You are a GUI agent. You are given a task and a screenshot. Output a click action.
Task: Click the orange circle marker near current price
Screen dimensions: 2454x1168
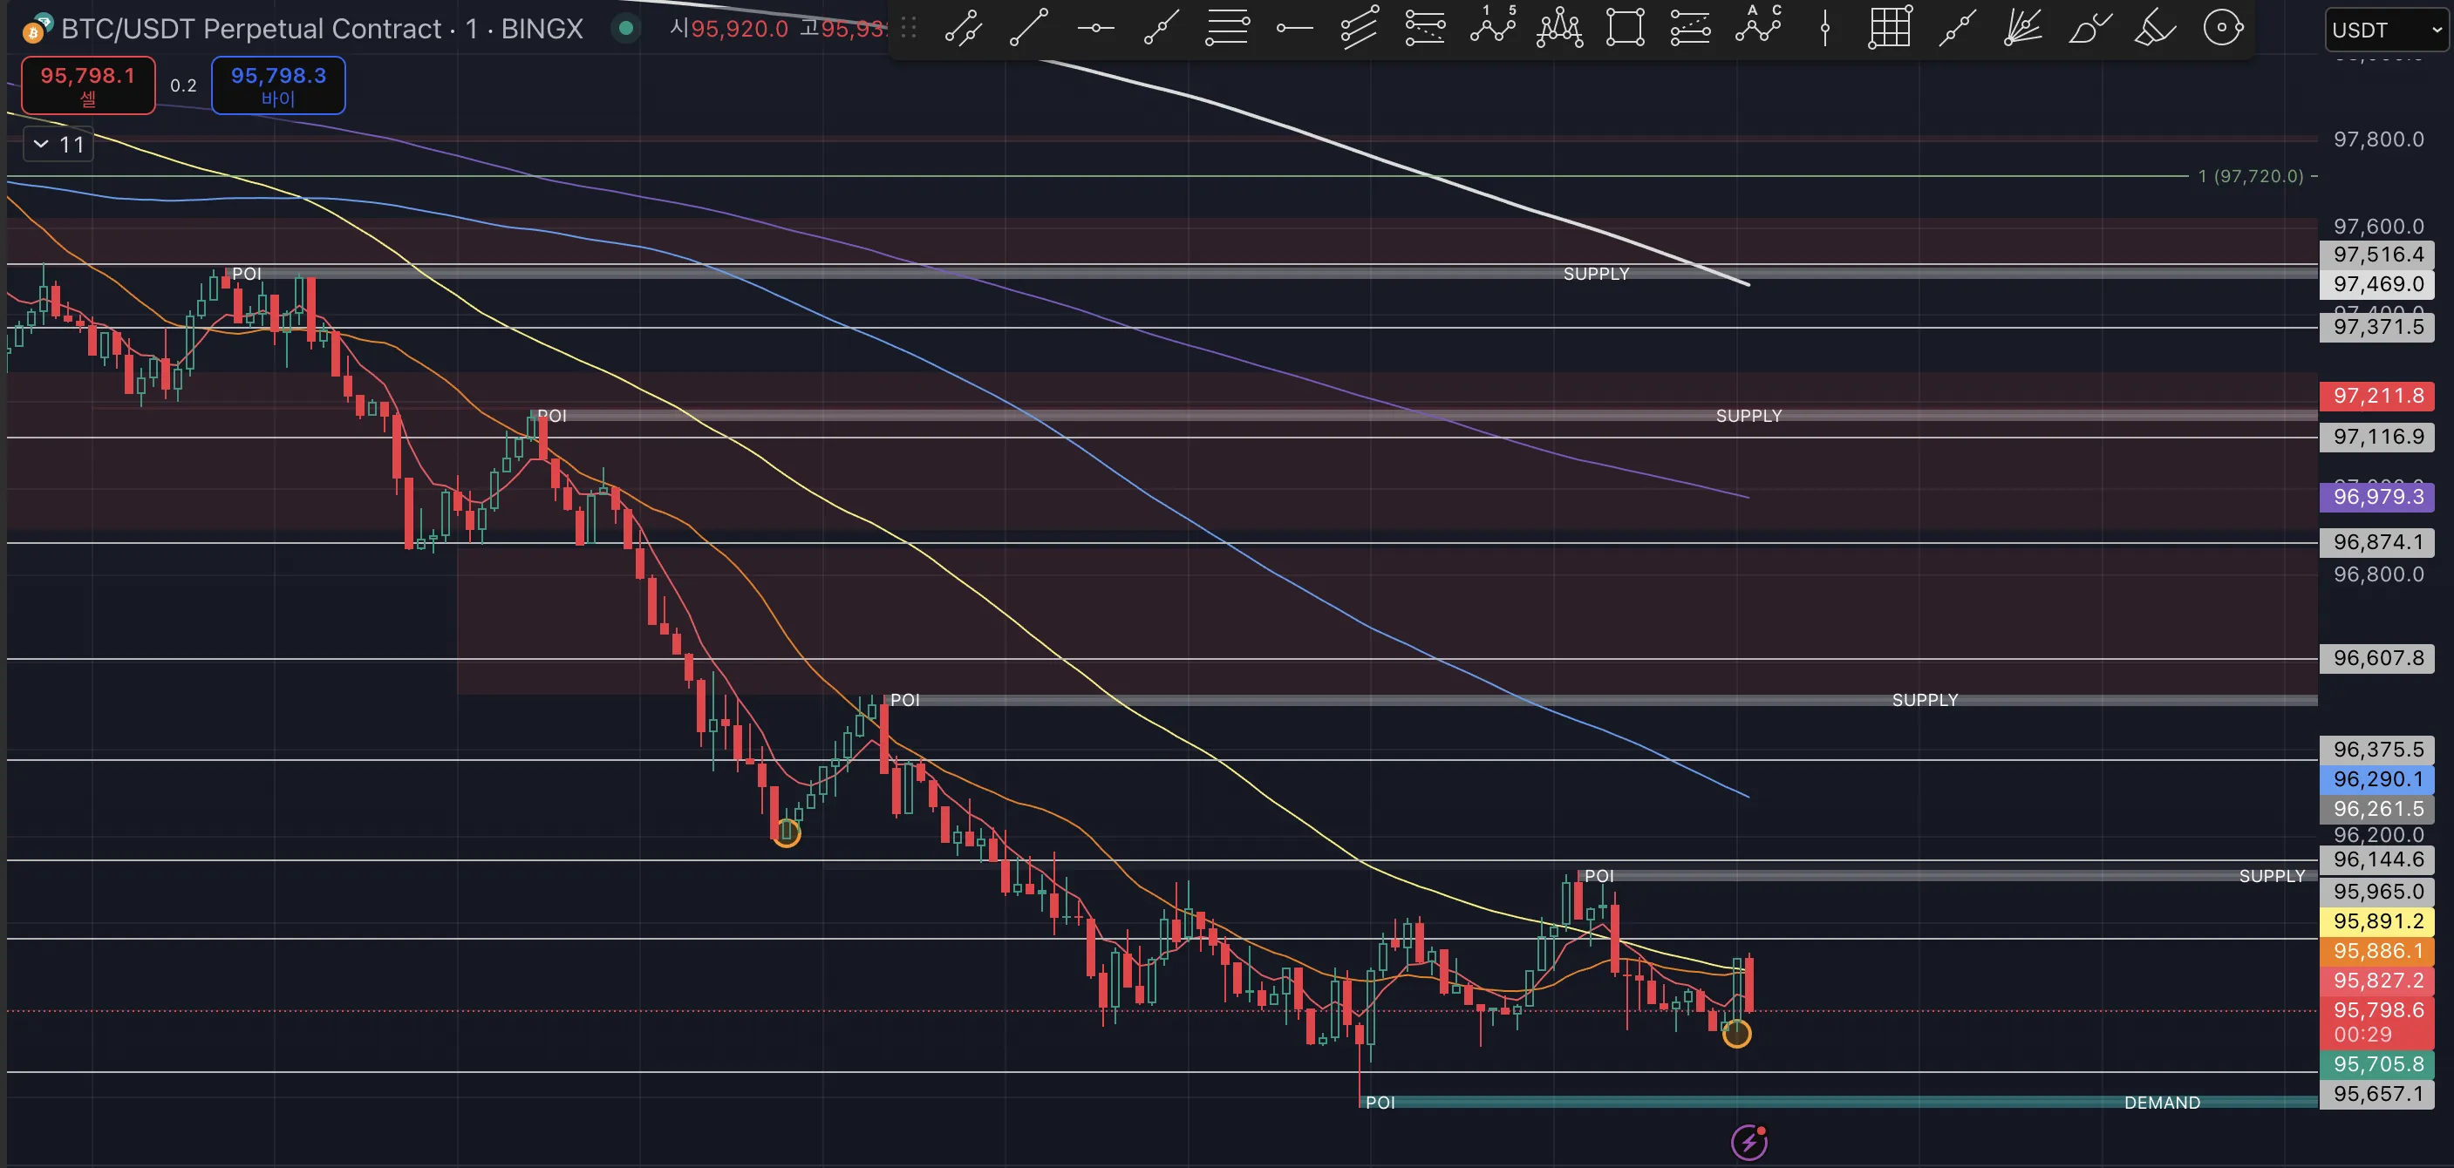point(1736,1034)
